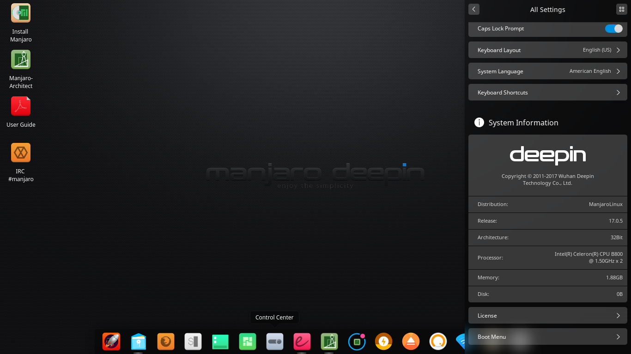The height and width of the screenshot is (354, 631).
Task: Expand the System Language setting
Action: 548,71
